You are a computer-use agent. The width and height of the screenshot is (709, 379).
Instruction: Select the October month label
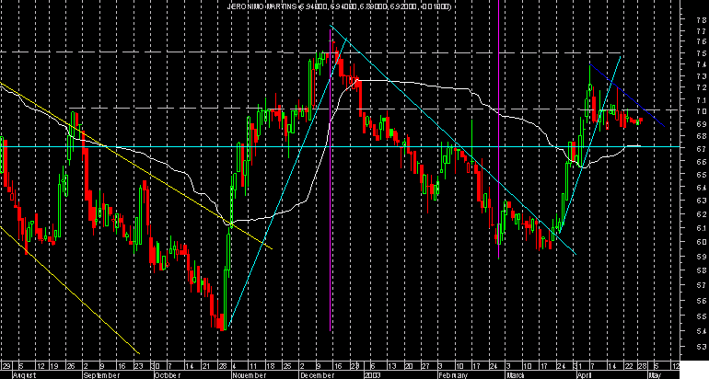(x=168, y=375)
